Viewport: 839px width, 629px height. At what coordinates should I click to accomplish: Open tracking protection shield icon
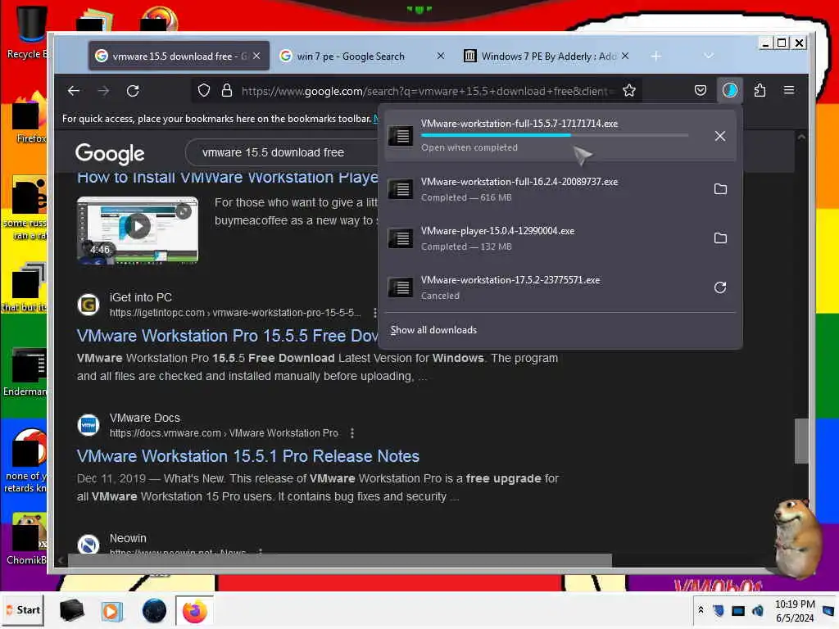pyautogui.click(x=204, y=90)
